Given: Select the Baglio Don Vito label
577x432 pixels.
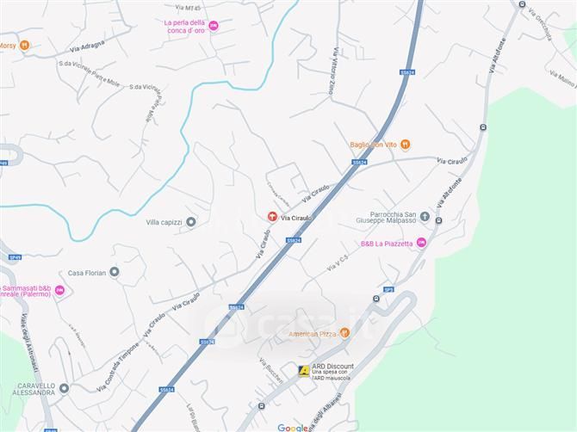Looking at the screenshot, I should click(373, 145).
